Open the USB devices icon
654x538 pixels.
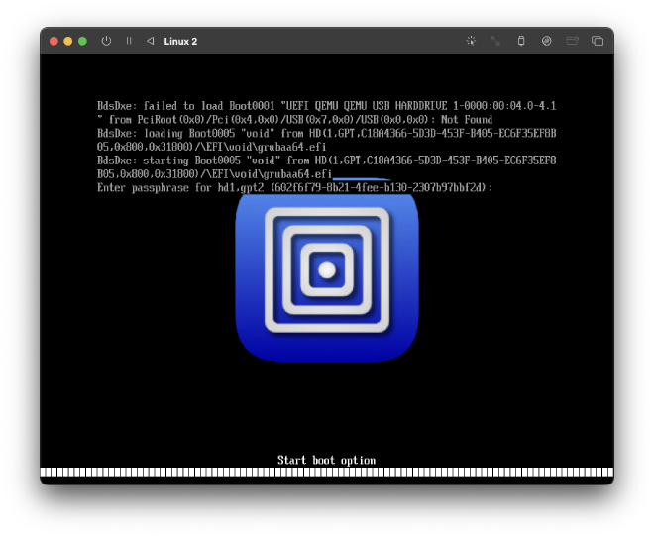point(521,41)
